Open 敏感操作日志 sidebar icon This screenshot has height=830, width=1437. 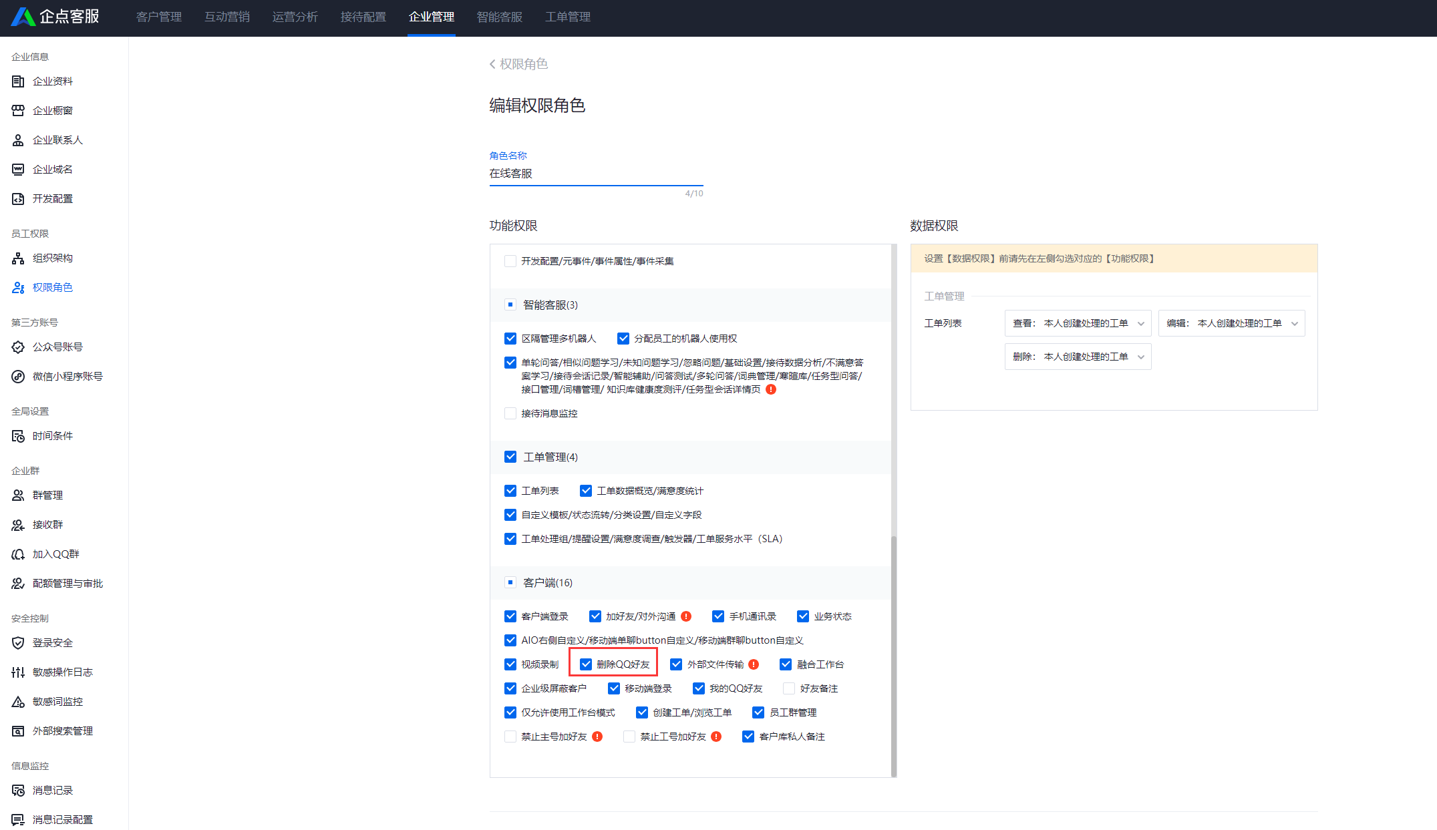click(18, 672)
